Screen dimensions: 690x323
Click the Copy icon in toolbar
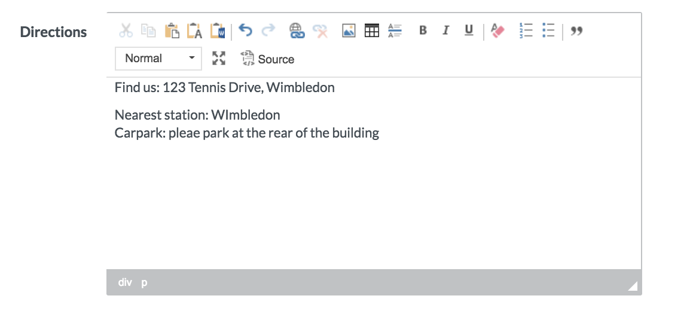[x=148, y=31]
